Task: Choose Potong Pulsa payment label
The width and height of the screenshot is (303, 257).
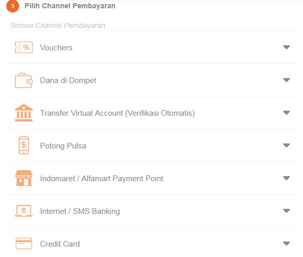Action: [63, 146]
